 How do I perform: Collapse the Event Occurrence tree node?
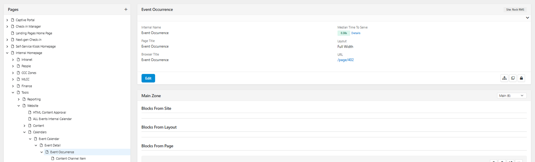click(41, 152)
